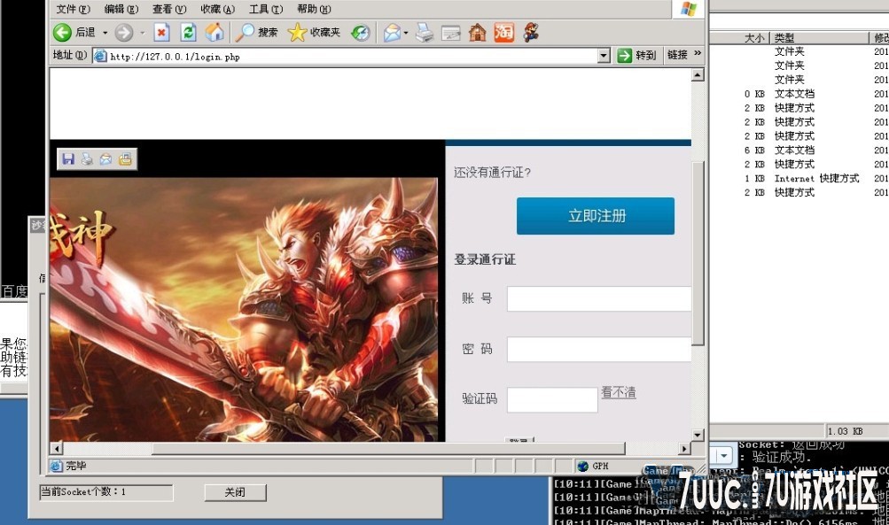Viewport: 889px width, 525px height.
Task: Email the picture from the image toolbar
Action: coord(106,159)
